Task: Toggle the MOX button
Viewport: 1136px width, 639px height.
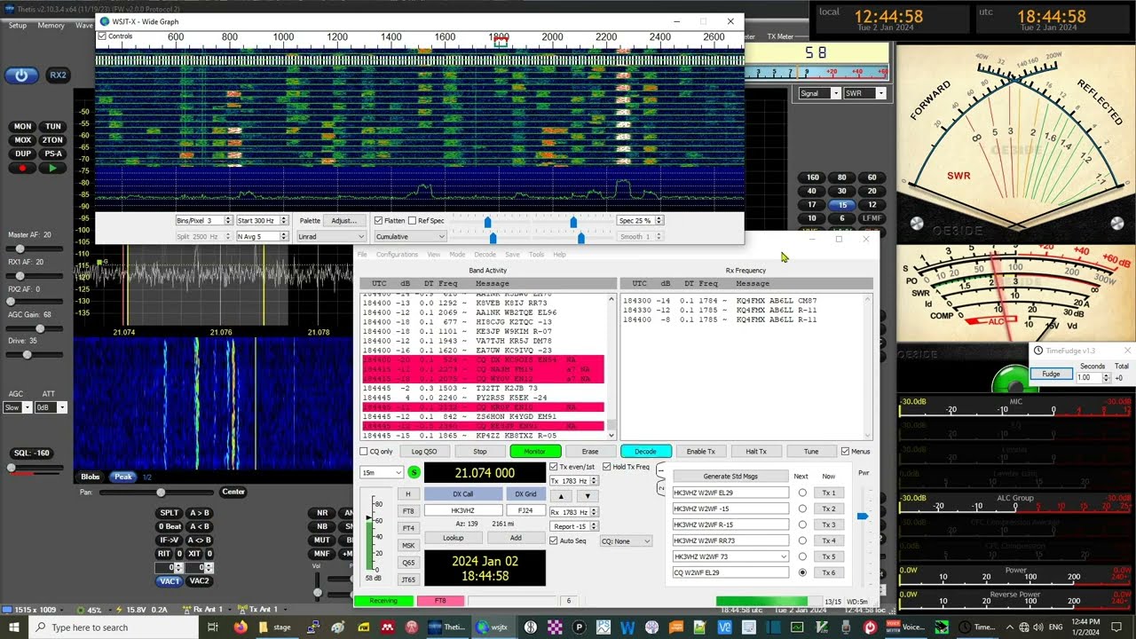Action: [22, 140]
